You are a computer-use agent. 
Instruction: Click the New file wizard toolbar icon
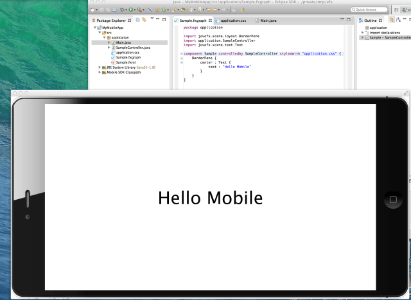pyautogui.click(x=92, y=10)
